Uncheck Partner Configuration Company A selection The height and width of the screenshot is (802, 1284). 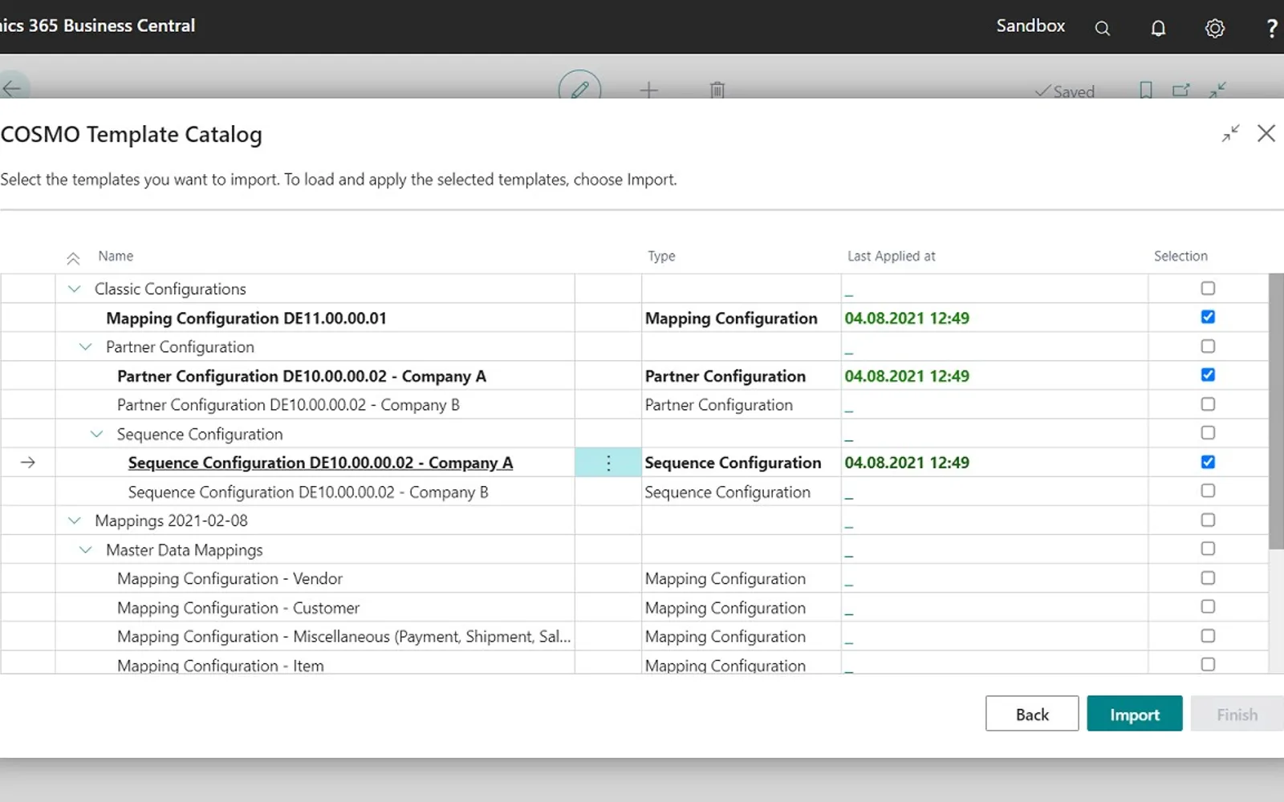pyautogui.click(x=1208, y=375)
